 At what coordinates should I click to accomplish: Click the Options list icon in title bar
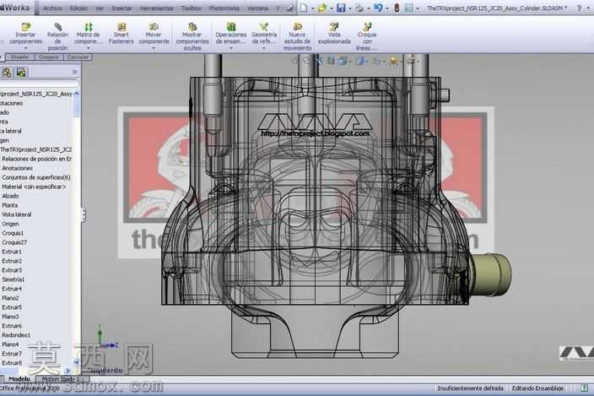click(x=408, y=8)
